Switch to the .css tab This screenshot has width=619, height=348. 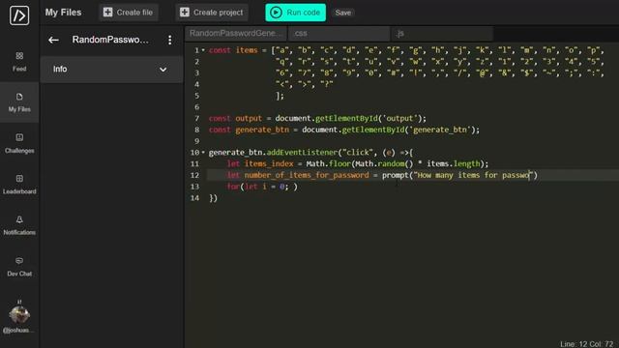tap(339, 34)
